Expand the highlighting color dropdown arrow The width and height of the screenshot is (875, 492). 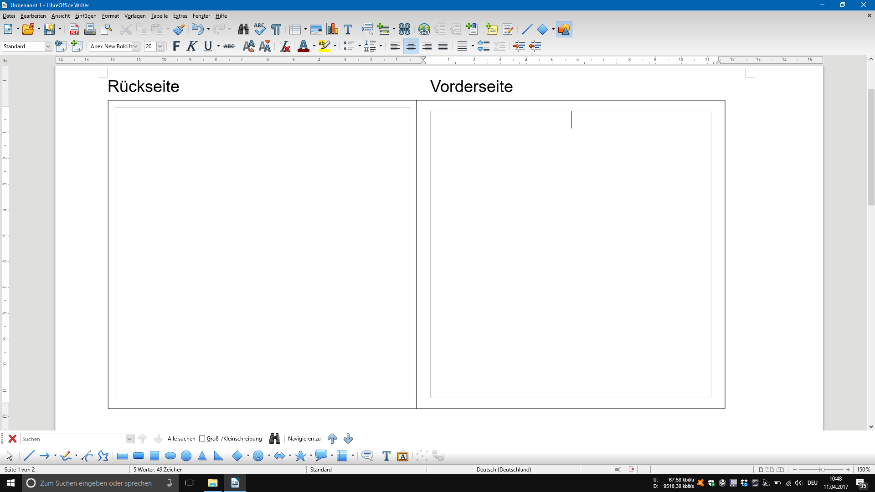335,46
